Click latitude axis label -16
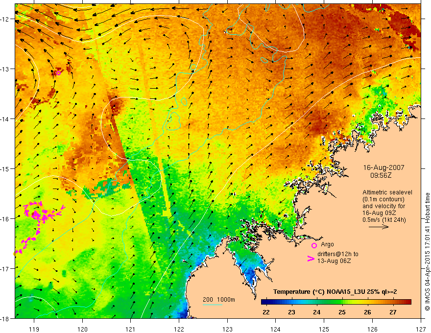The width and height of the screenshot is (431, 333). 5,219
